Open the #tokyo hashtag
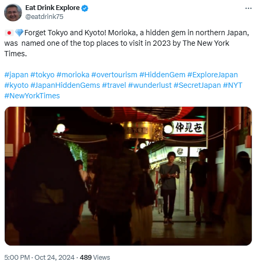Viewport: 256px width, 265px height. 42,75
